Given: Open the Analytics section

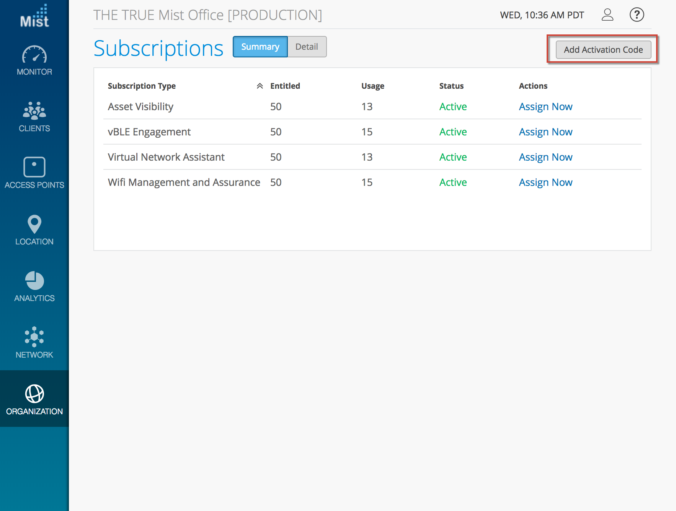Looking at the screenshot, I should [x=34, y=286].
